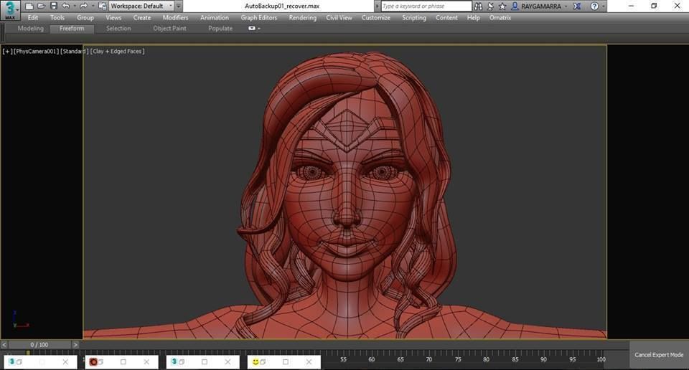
Task: Open the Ornatrix menu
Action: coord(500,17)
